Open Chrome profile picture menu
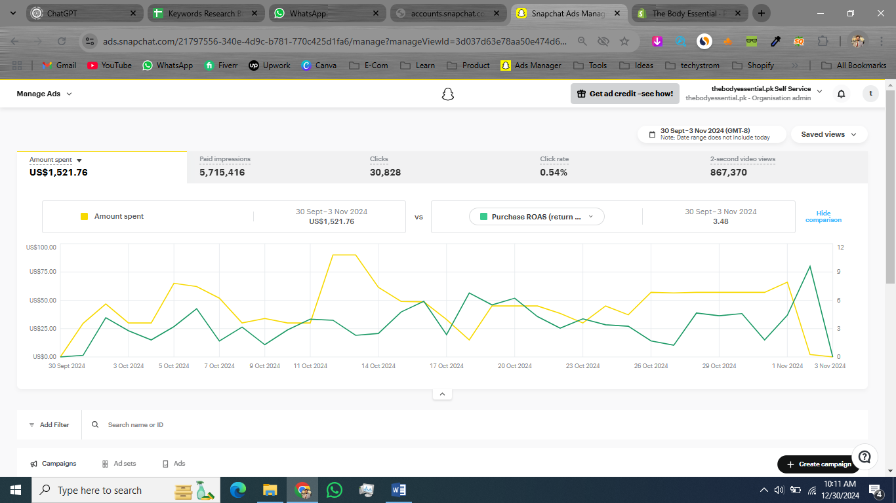This screenshot has width=896, height=503. [857, 41]
